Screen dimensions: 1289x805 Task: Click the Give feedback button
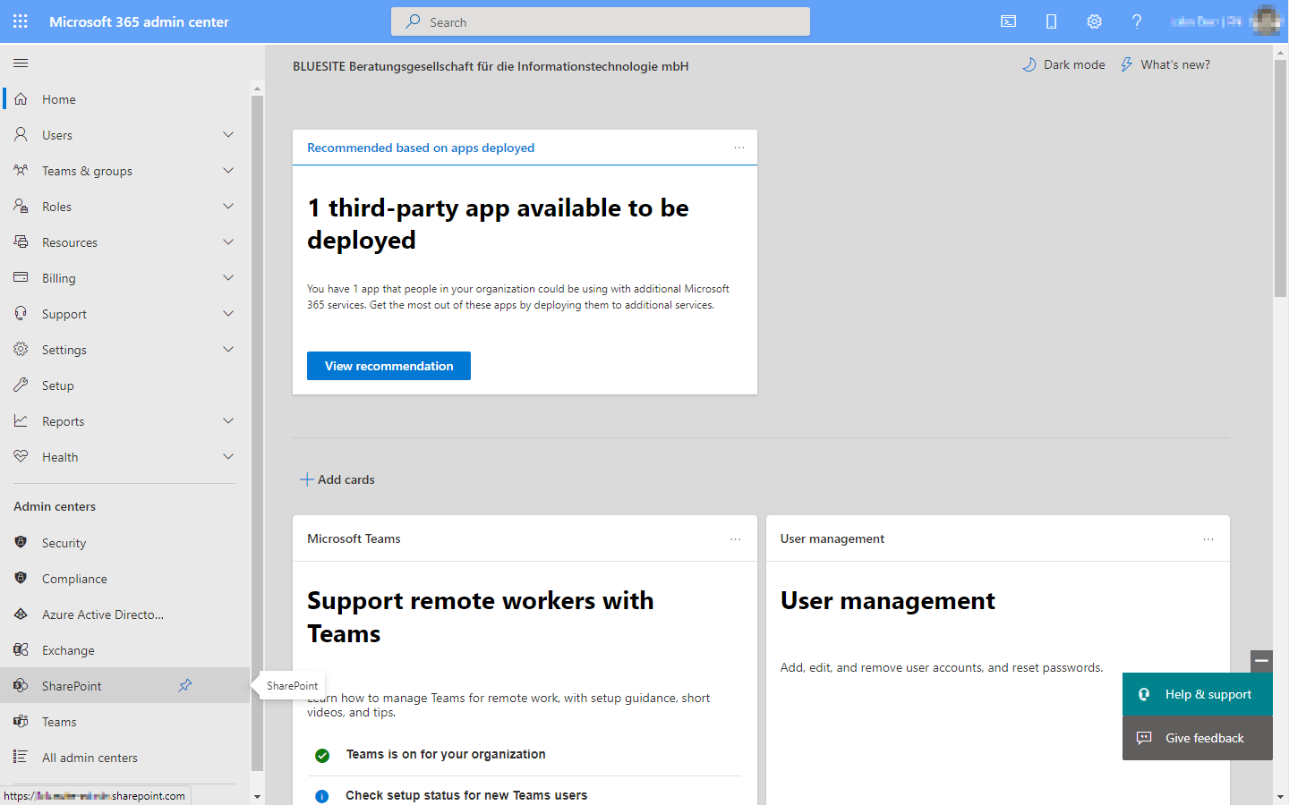click(1198, 738)
